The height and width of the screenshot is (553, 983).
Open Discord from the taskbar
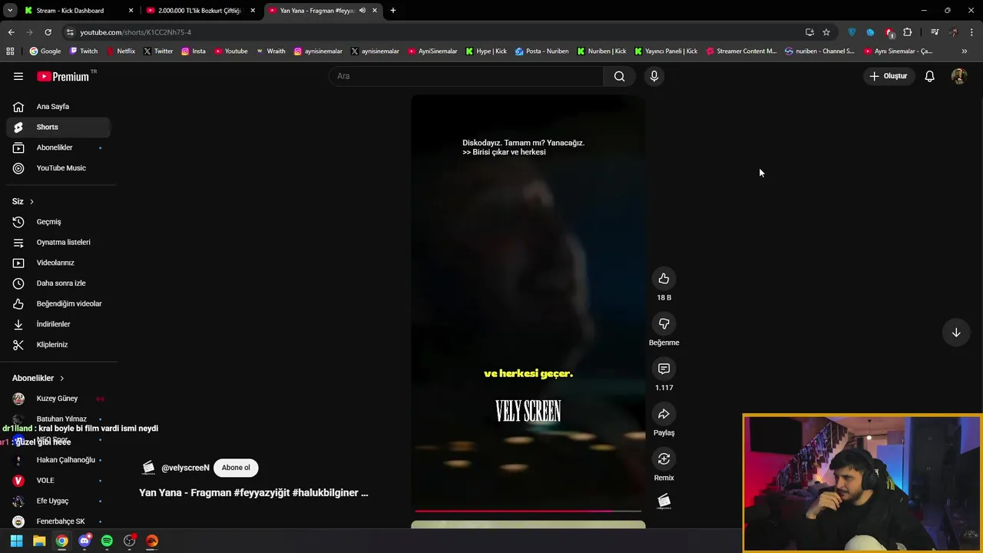84,541
